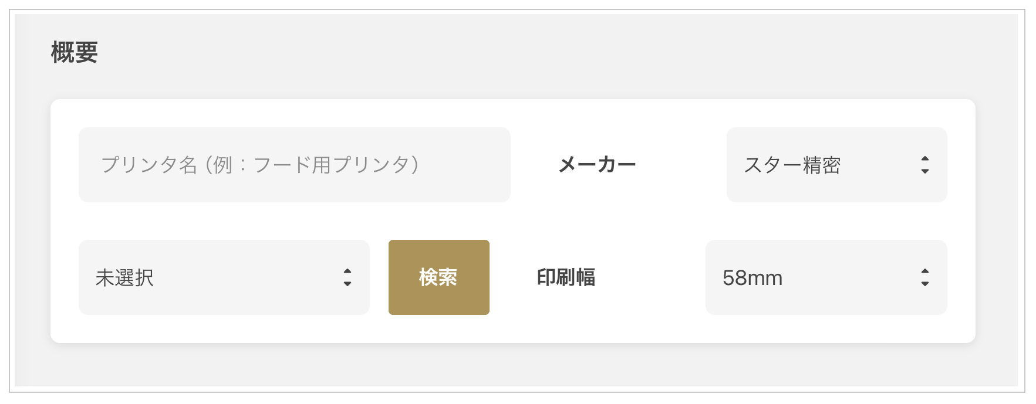Click the 検索 search button
This screenshot has height=404, width=1036.
pyautogui.click(x=439, y=277)
